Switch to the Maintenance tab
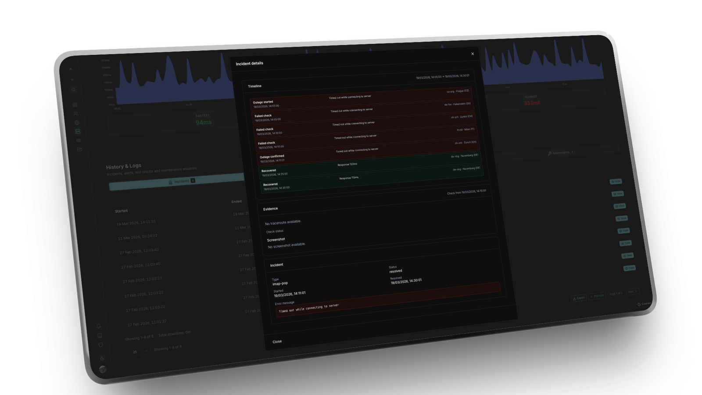The height and width of the screenshot is (395, 702). [561, 153]
